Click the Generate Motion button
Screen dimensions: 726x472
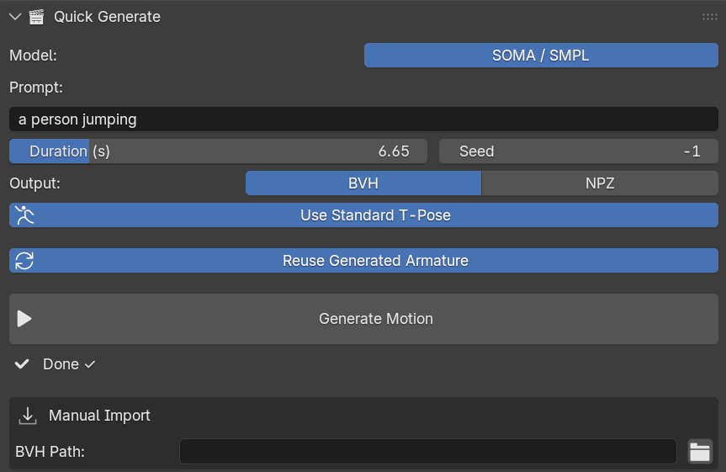pyautogui.click(x=363, y=319)
